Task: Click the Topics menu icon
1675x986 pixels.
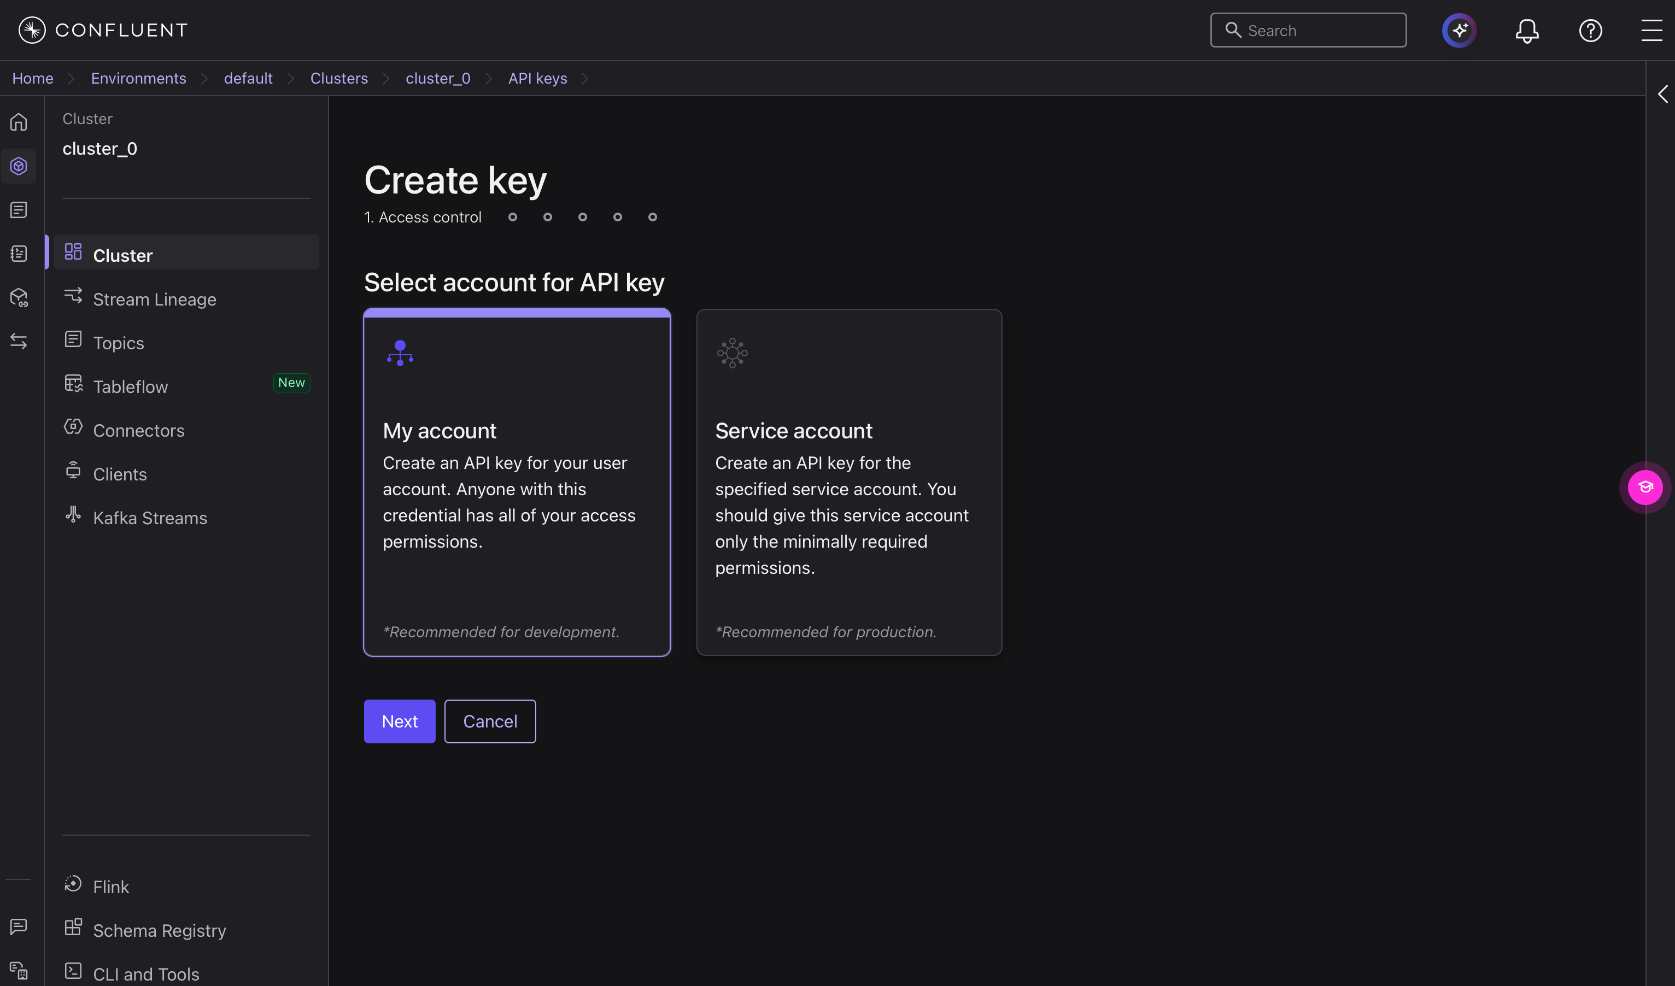Action: coord(73,339)
